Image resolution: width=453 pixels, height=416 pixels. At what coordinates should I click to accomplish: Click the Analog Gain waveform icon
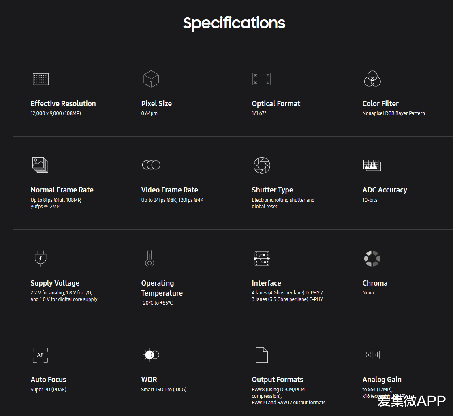pyautogui.click(x=372, y=355)
